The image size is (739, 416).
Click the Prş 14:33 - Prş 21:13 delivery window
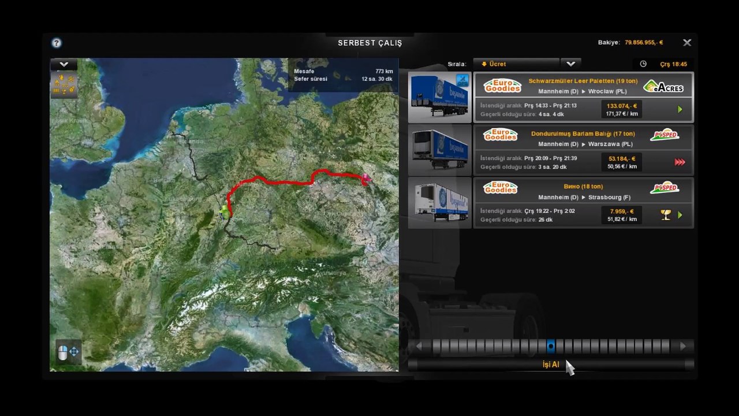(550, 106)
